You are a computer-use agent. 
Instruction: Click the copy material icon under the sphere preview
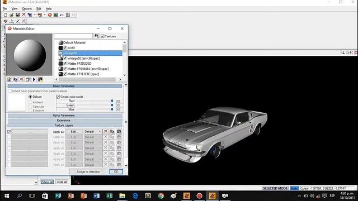click(x=15, y=79)
